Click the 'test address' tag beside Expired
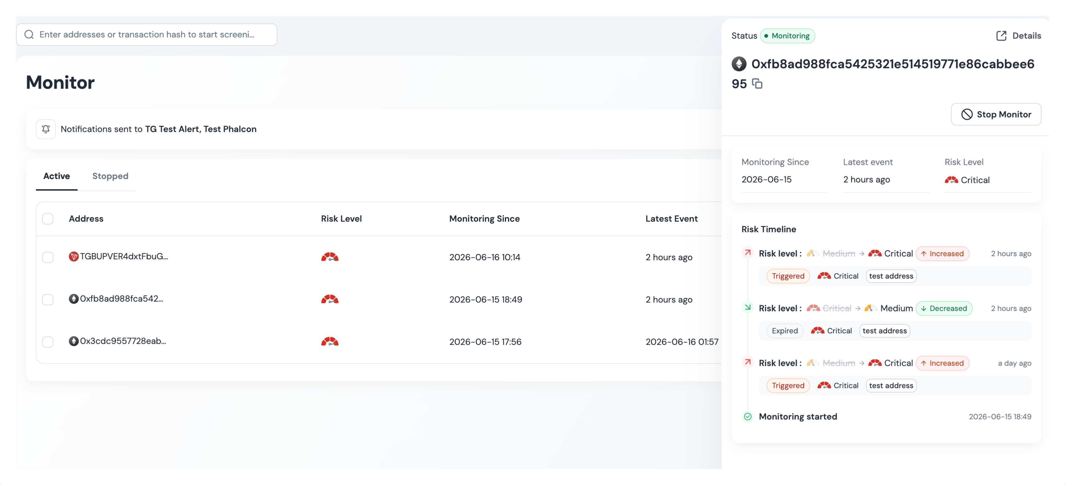1065x485 pixels. (884, 330)
